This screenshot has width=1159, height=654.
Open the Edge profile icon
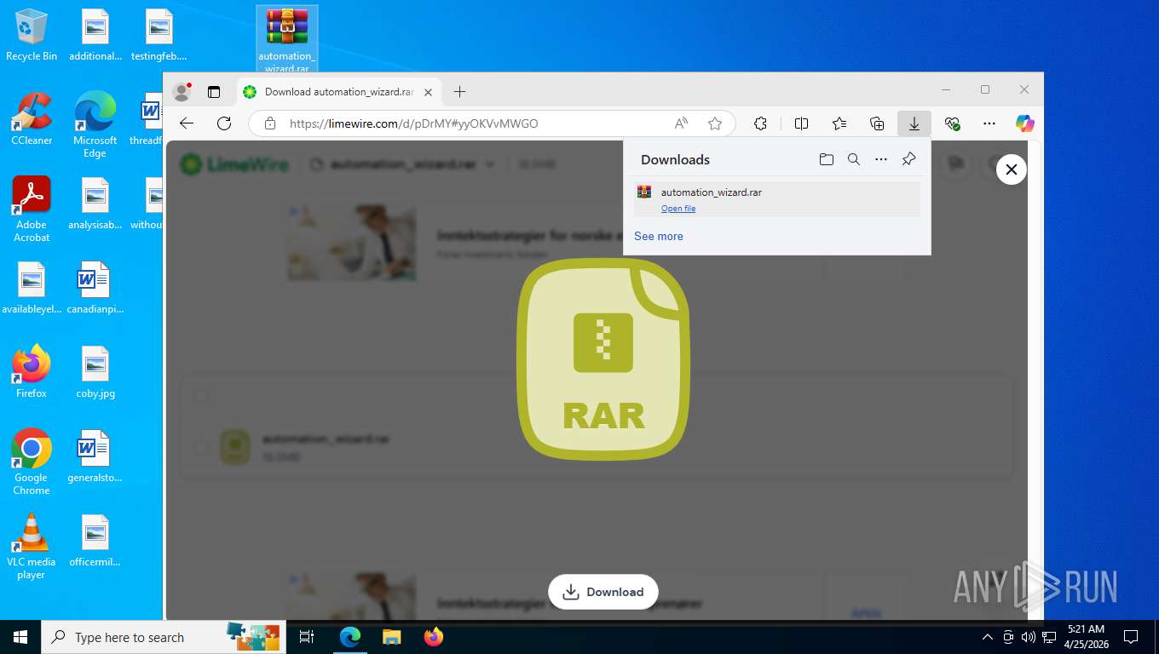[181, 92]
